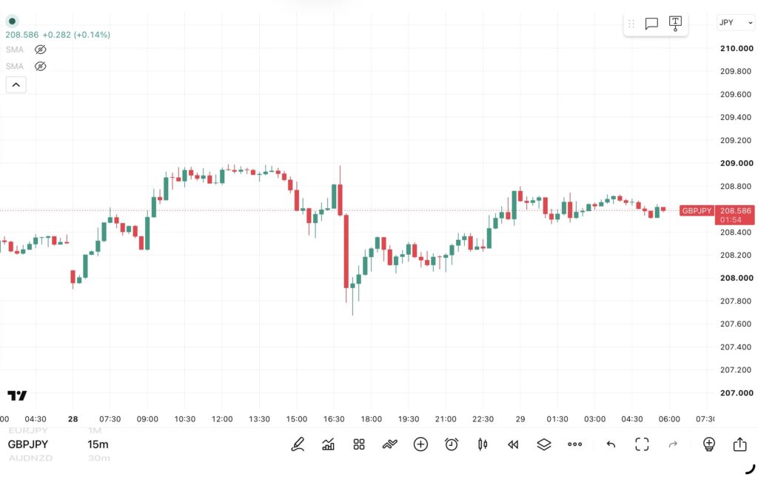This screenshot has width=758, height=477.
Task: Add symbol with plus circle icon
Action: click(420, 444)
